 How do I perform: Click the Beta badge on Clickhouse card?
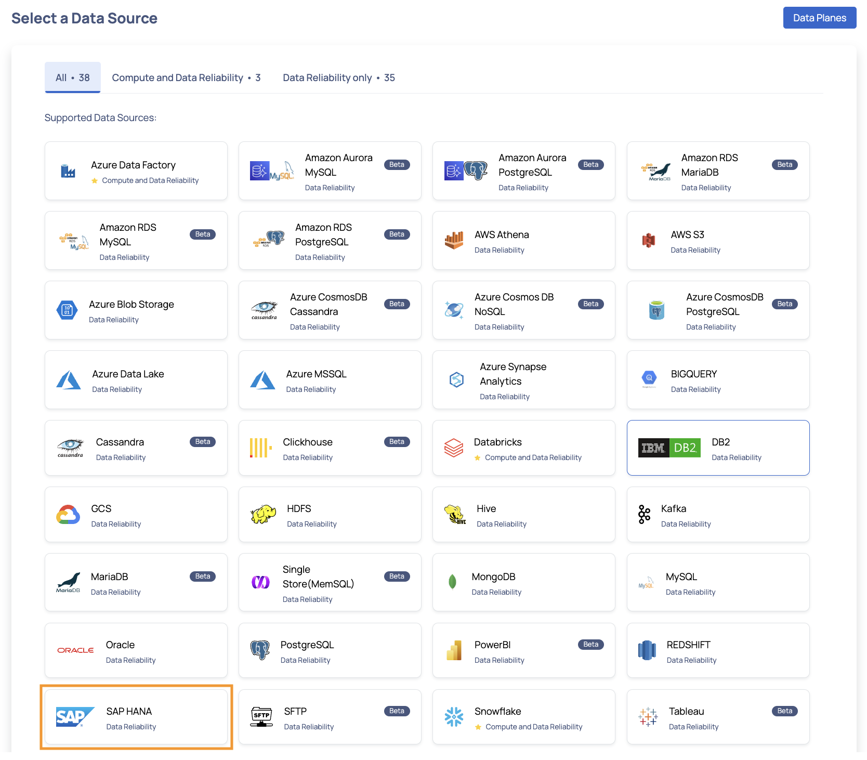[397, 441]
